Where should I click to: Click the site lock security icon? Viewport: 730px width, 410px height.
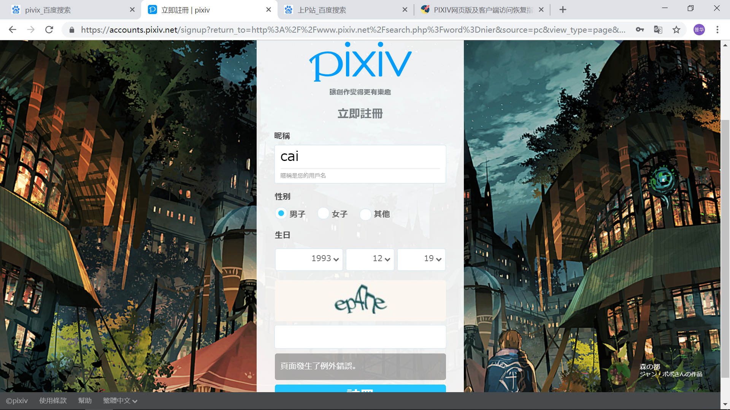[71, 30]
